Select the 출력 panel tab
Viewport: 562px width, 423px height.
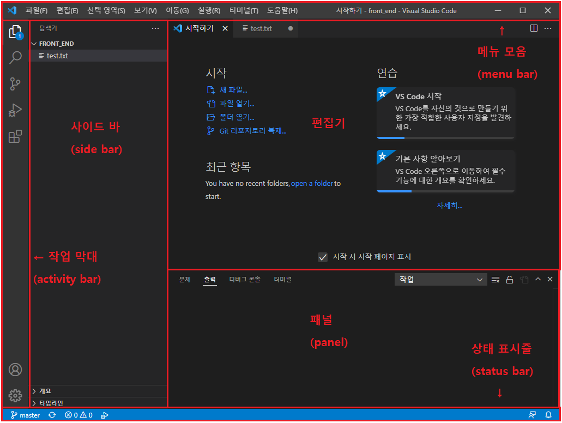point(210,279)
